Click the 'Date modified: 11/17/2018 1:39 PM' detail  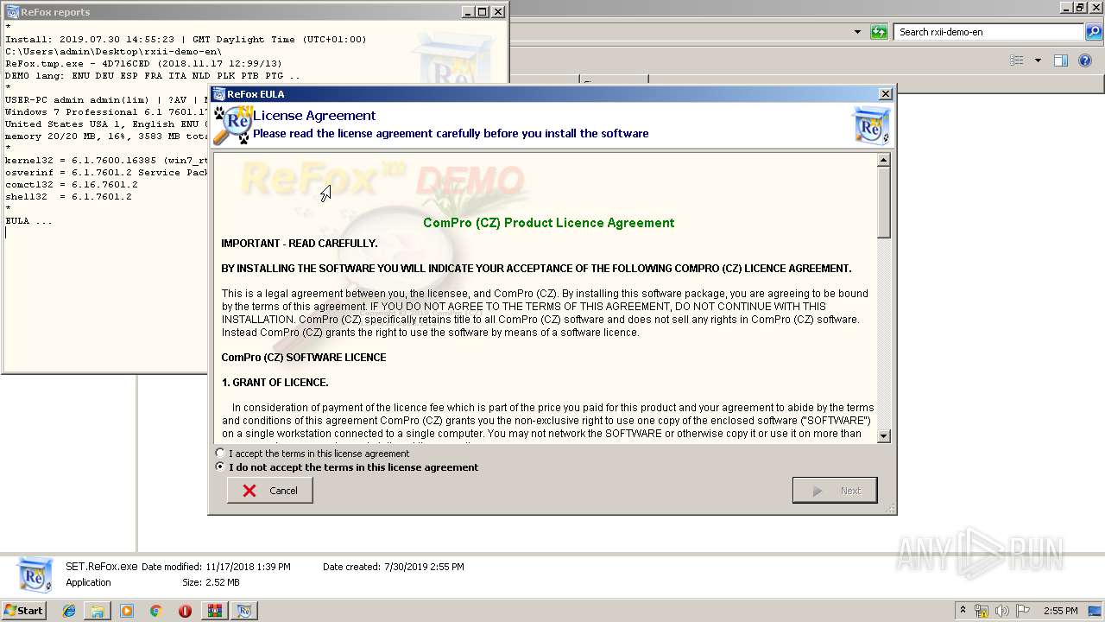(x=216, y=568)
